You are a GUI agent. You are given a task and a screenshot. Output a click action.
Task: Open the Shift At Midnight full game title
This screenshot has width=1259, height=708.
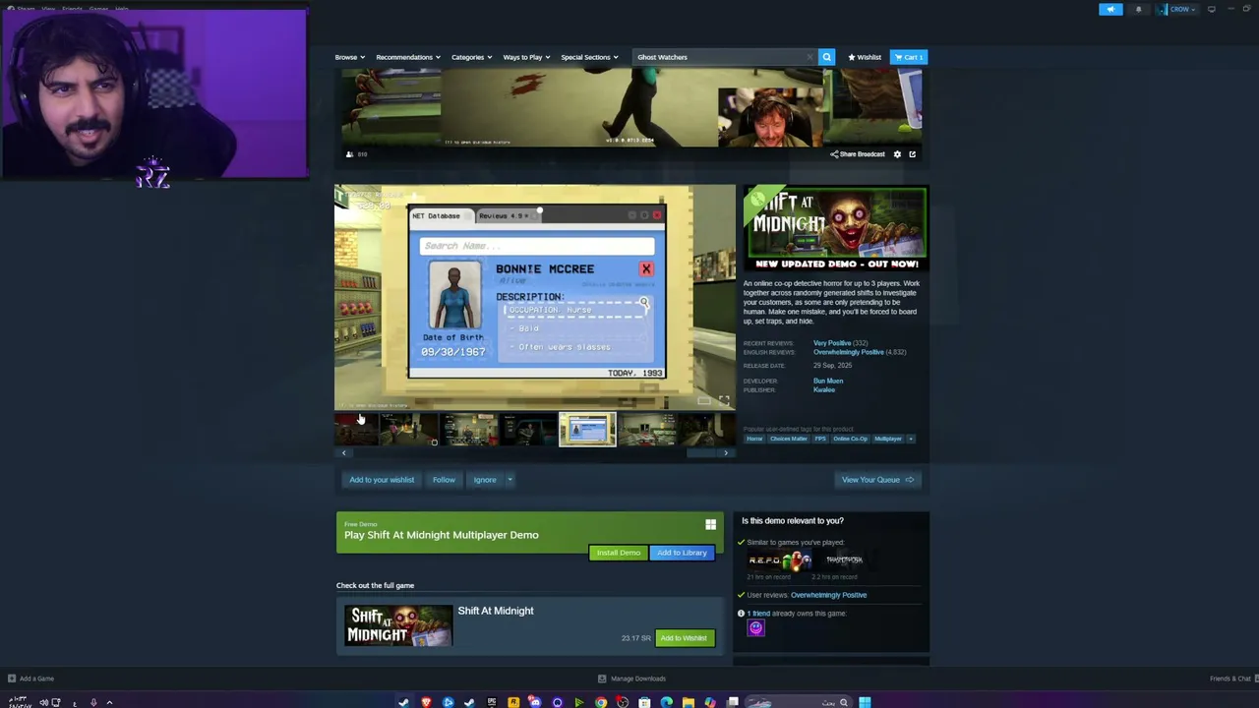coord(496,611)
